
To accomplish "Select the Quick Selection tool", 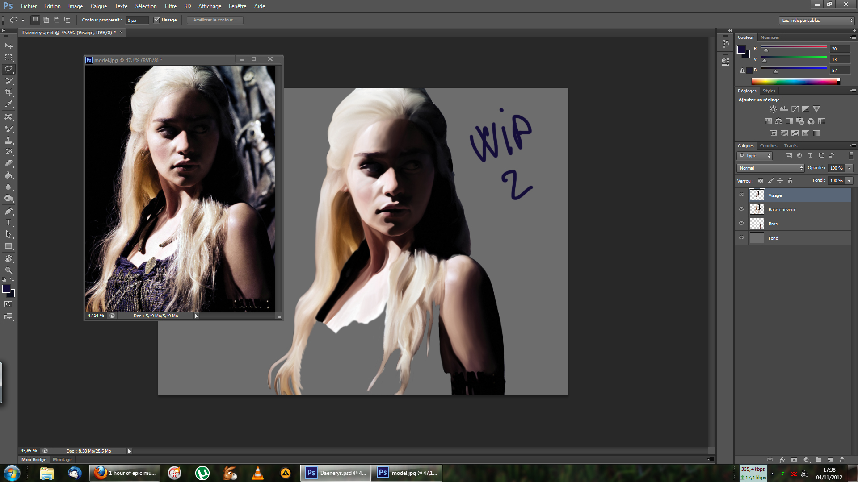I will [8, 81].
